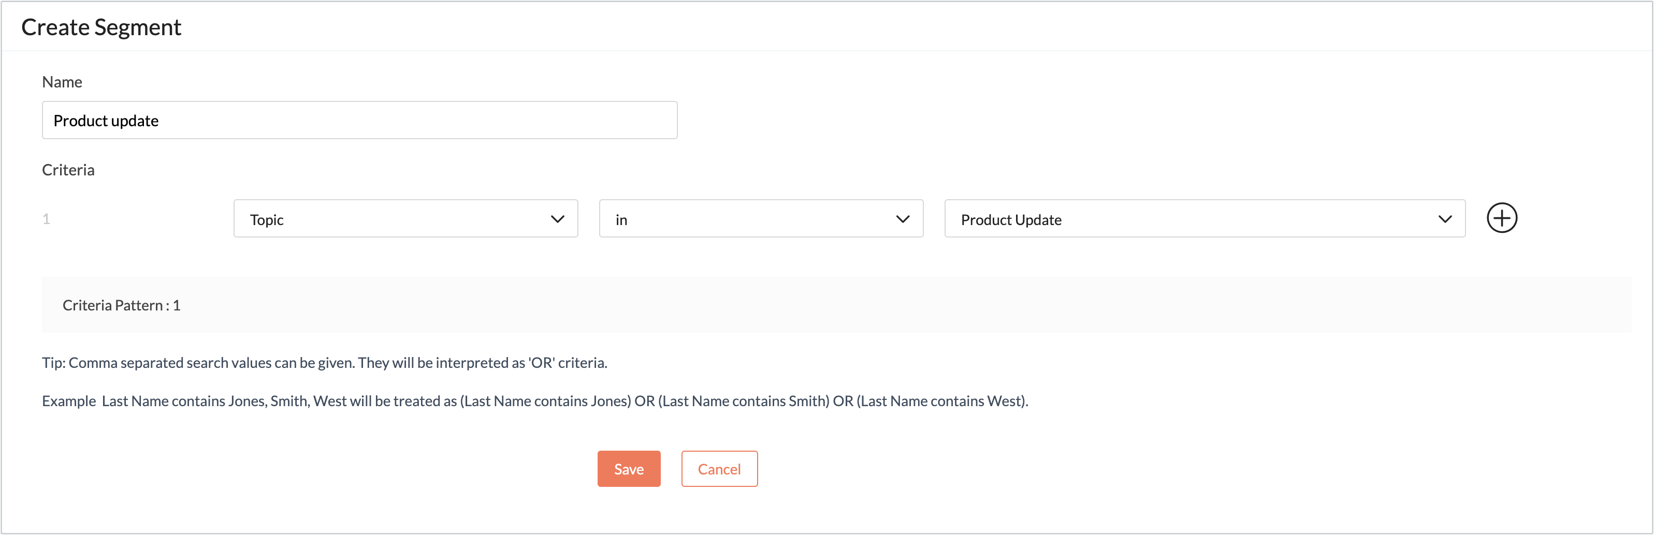Click the 'Topic' selected field text
The image size is (1654, 535).
267,220
